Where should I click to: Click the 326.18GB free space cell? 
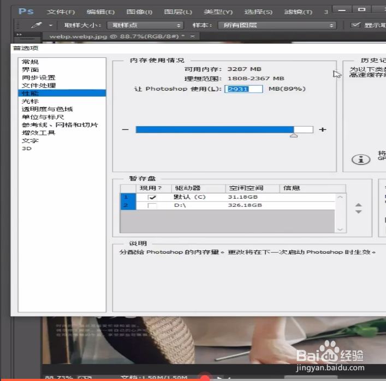click(245, 205)
